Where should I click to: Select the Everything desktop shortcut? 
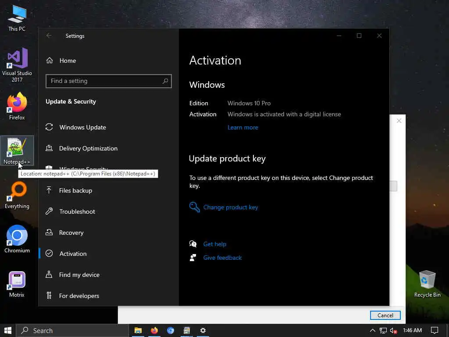click(x=17, y=195)
